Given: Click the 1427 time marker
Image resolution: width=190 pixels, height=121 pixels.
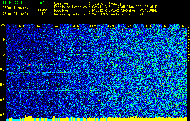Looking at the screenshot, I should [x=129, y=26].
